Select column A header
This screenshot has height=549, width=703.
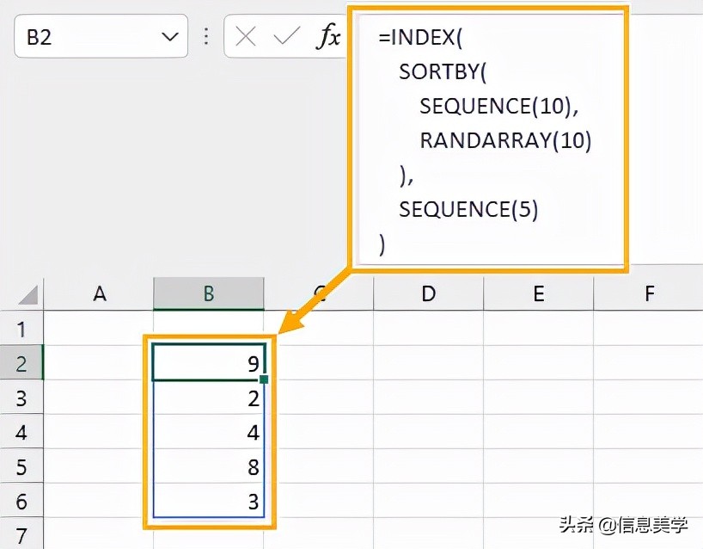coord(99,294)
